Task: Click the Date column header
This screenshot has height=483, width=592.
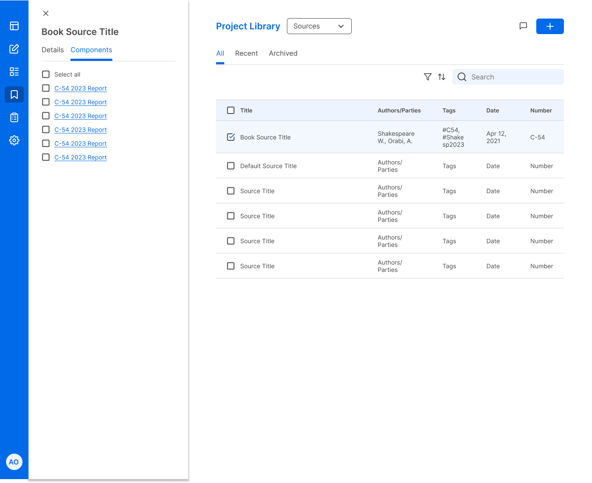Action: (493, 110)
